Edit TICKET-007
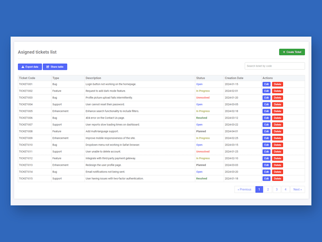The width and height of the screenshot is (322, 242). (x=266, y=125)
